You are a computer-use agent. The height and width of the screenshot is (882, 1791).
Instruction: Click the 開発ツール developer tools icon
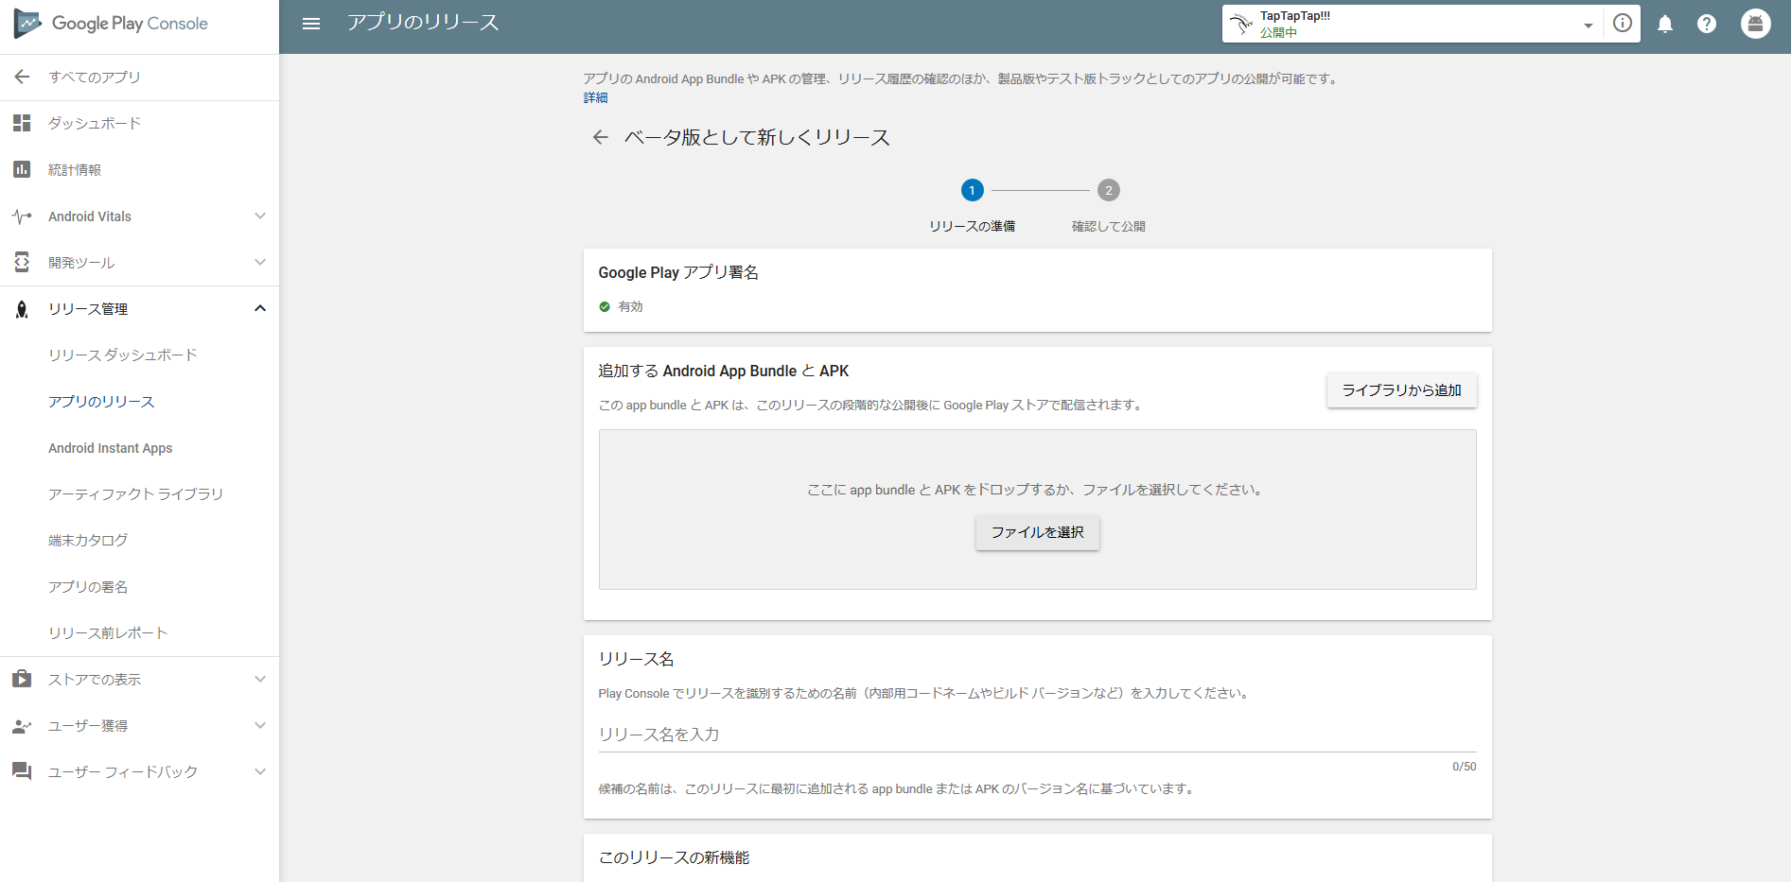[22, 262]
